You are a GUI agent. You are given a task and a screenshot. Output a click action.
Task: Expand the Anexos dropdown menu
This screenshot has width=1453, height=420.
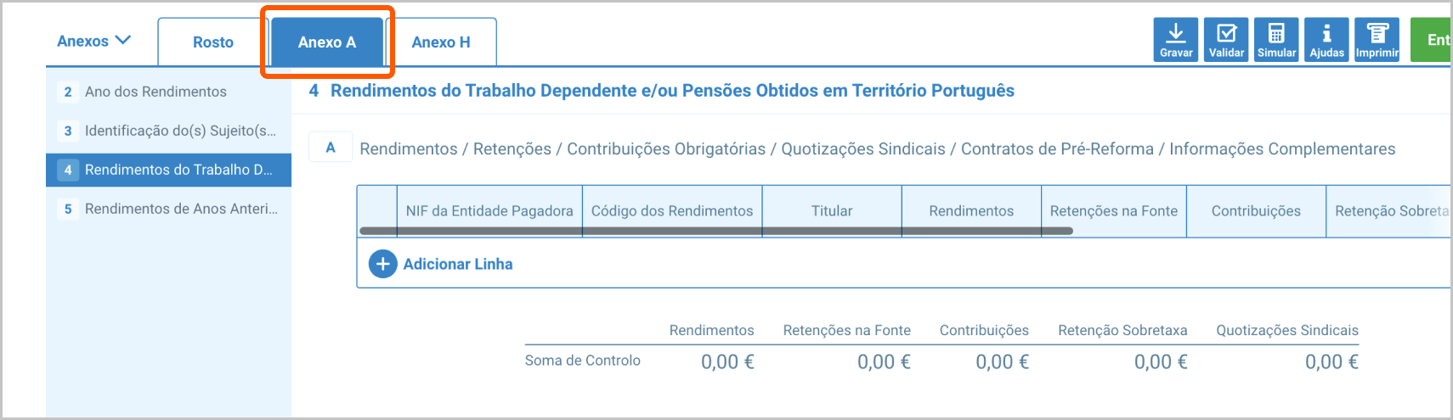tap(93, 41)
